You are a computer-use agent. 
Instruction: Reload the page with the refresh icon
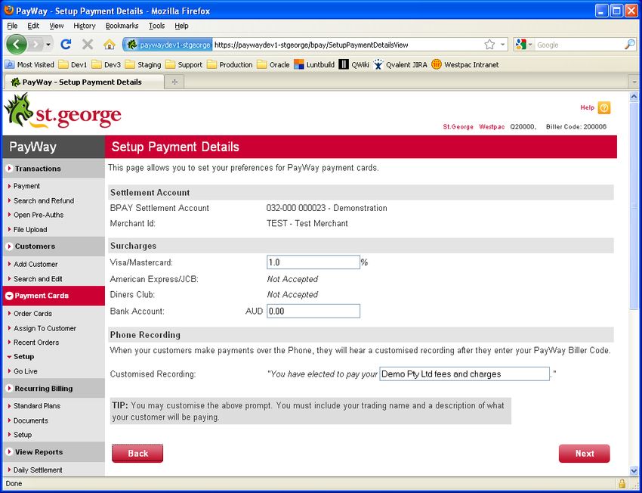66,45
